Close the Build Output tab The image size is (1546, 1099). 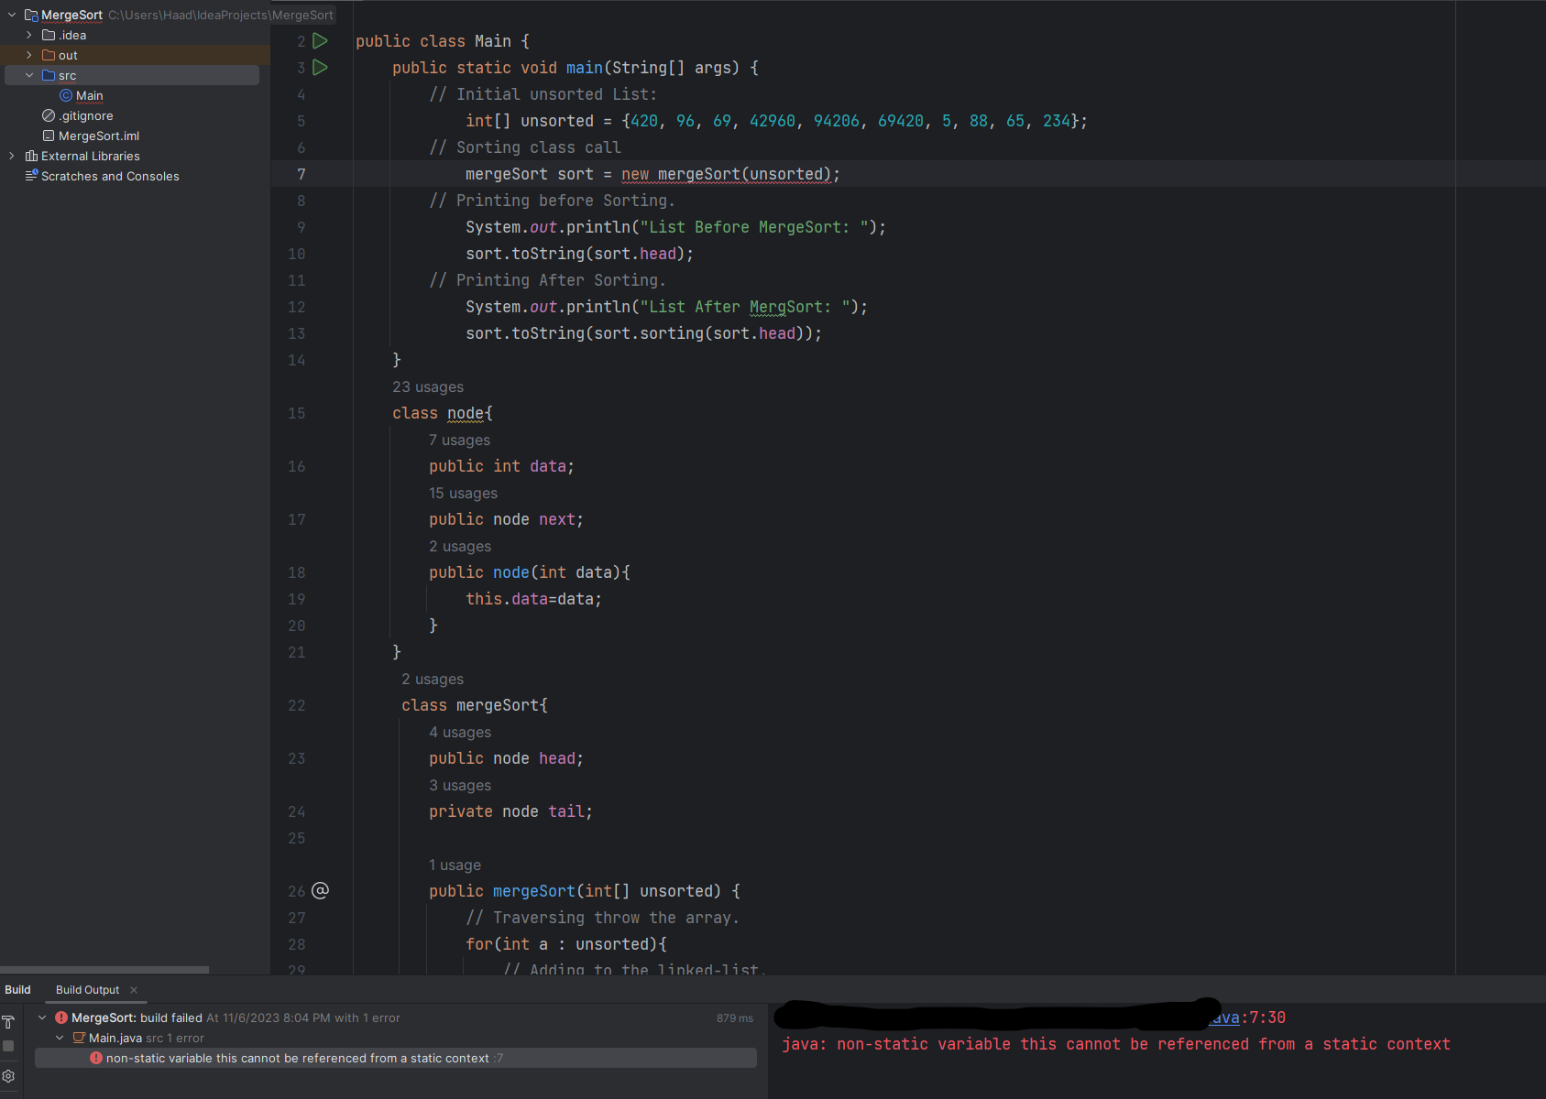(134, 989)
